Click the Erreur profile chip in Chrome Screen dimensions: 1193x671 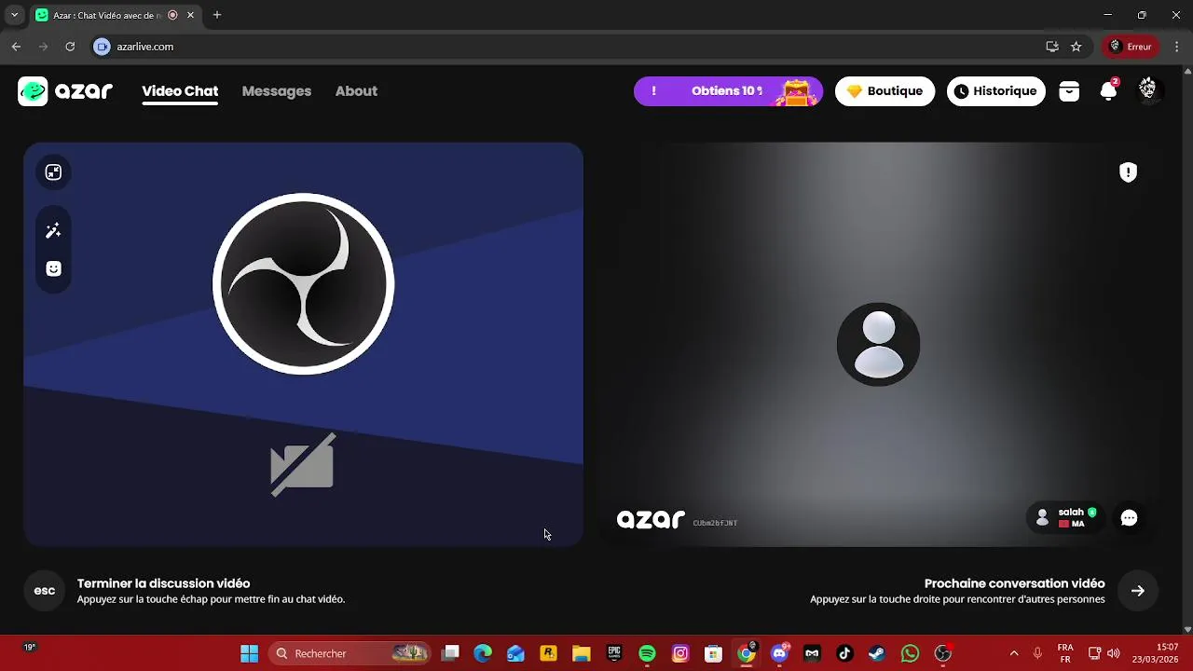[1130, 47]
